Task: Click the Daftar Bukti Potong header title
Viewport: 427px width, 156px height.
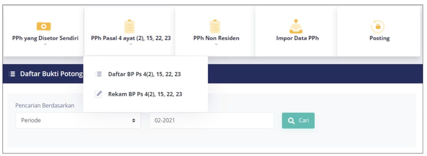Action: [x=51, y=74]
